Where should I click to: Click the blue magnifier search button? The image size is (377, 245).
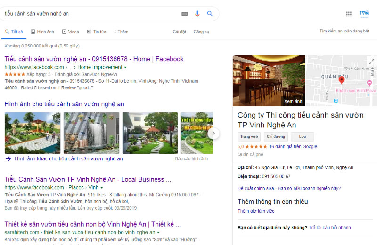pos(210,14)
